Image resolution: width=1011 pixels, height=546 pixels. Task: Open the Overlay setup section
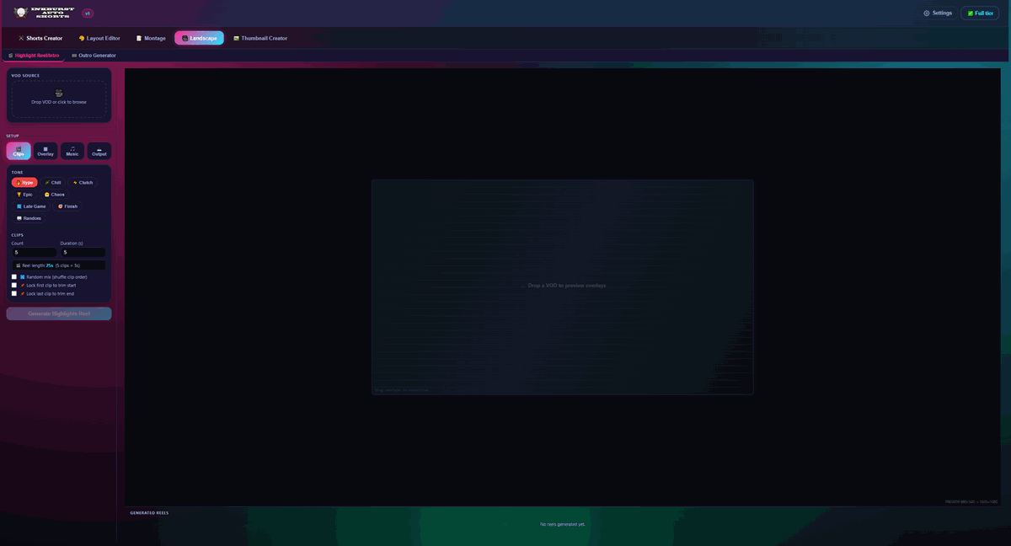[x=45, y=151]
